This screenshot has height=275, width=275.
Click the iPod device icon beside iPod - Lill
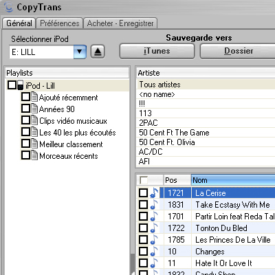click(20, 85)
